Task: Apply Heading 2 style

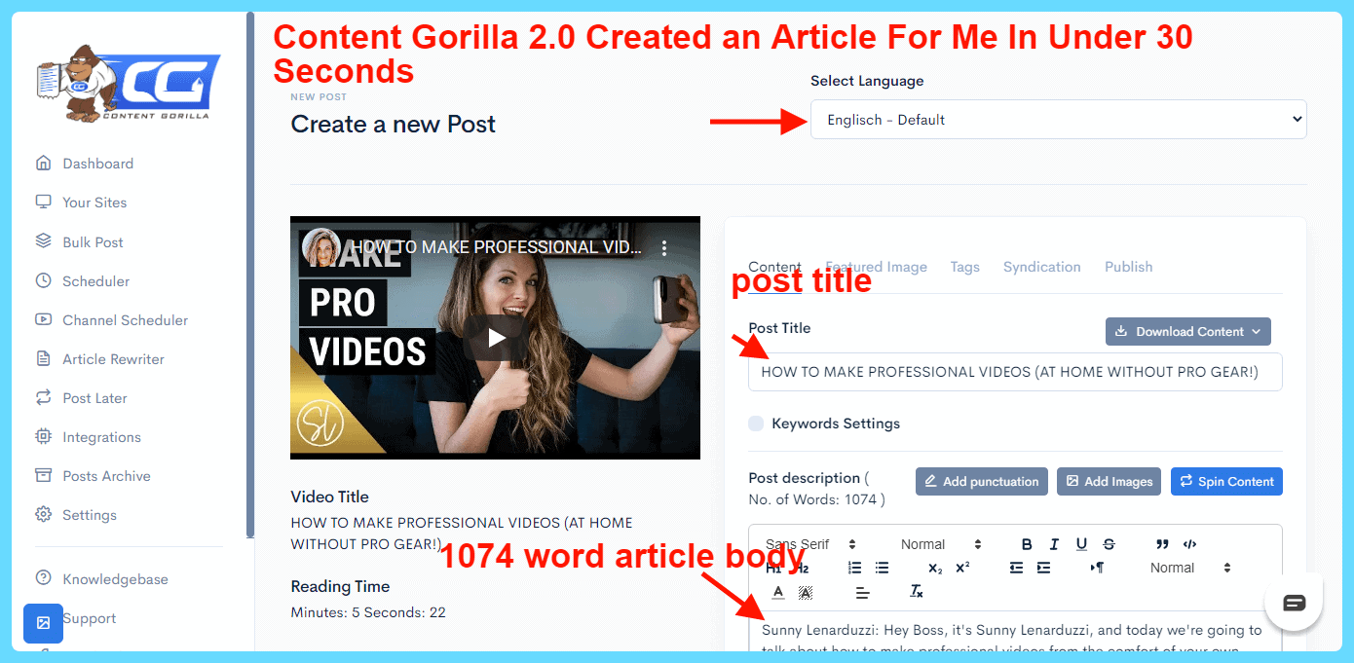Action: (x=803, y=569)
